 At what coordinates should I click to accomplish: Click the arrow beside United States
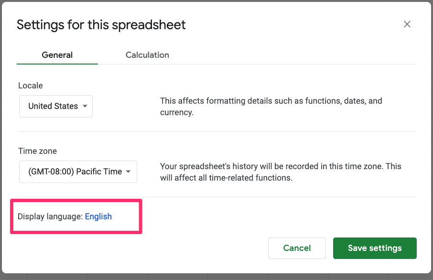click(85, 106)
